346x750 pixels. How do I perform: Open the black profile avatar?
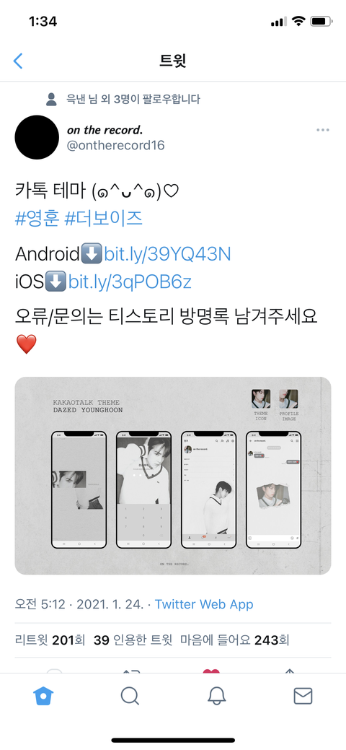[37, 137]
